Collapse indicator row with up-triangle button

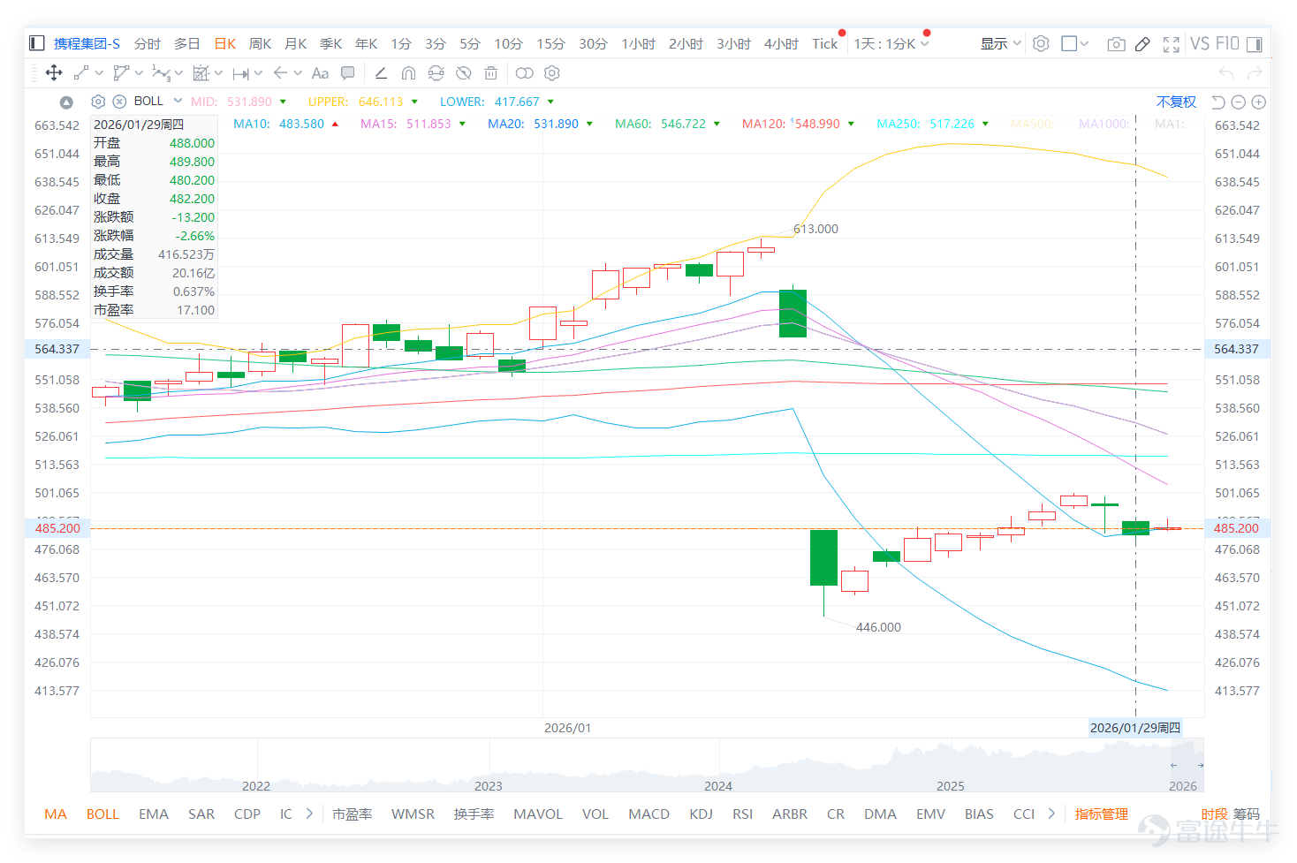coord(66,102)
